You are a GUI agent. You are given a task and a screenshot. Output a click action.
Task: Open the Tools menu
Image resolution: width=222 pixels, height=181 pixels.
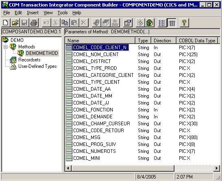coord(63,13)
